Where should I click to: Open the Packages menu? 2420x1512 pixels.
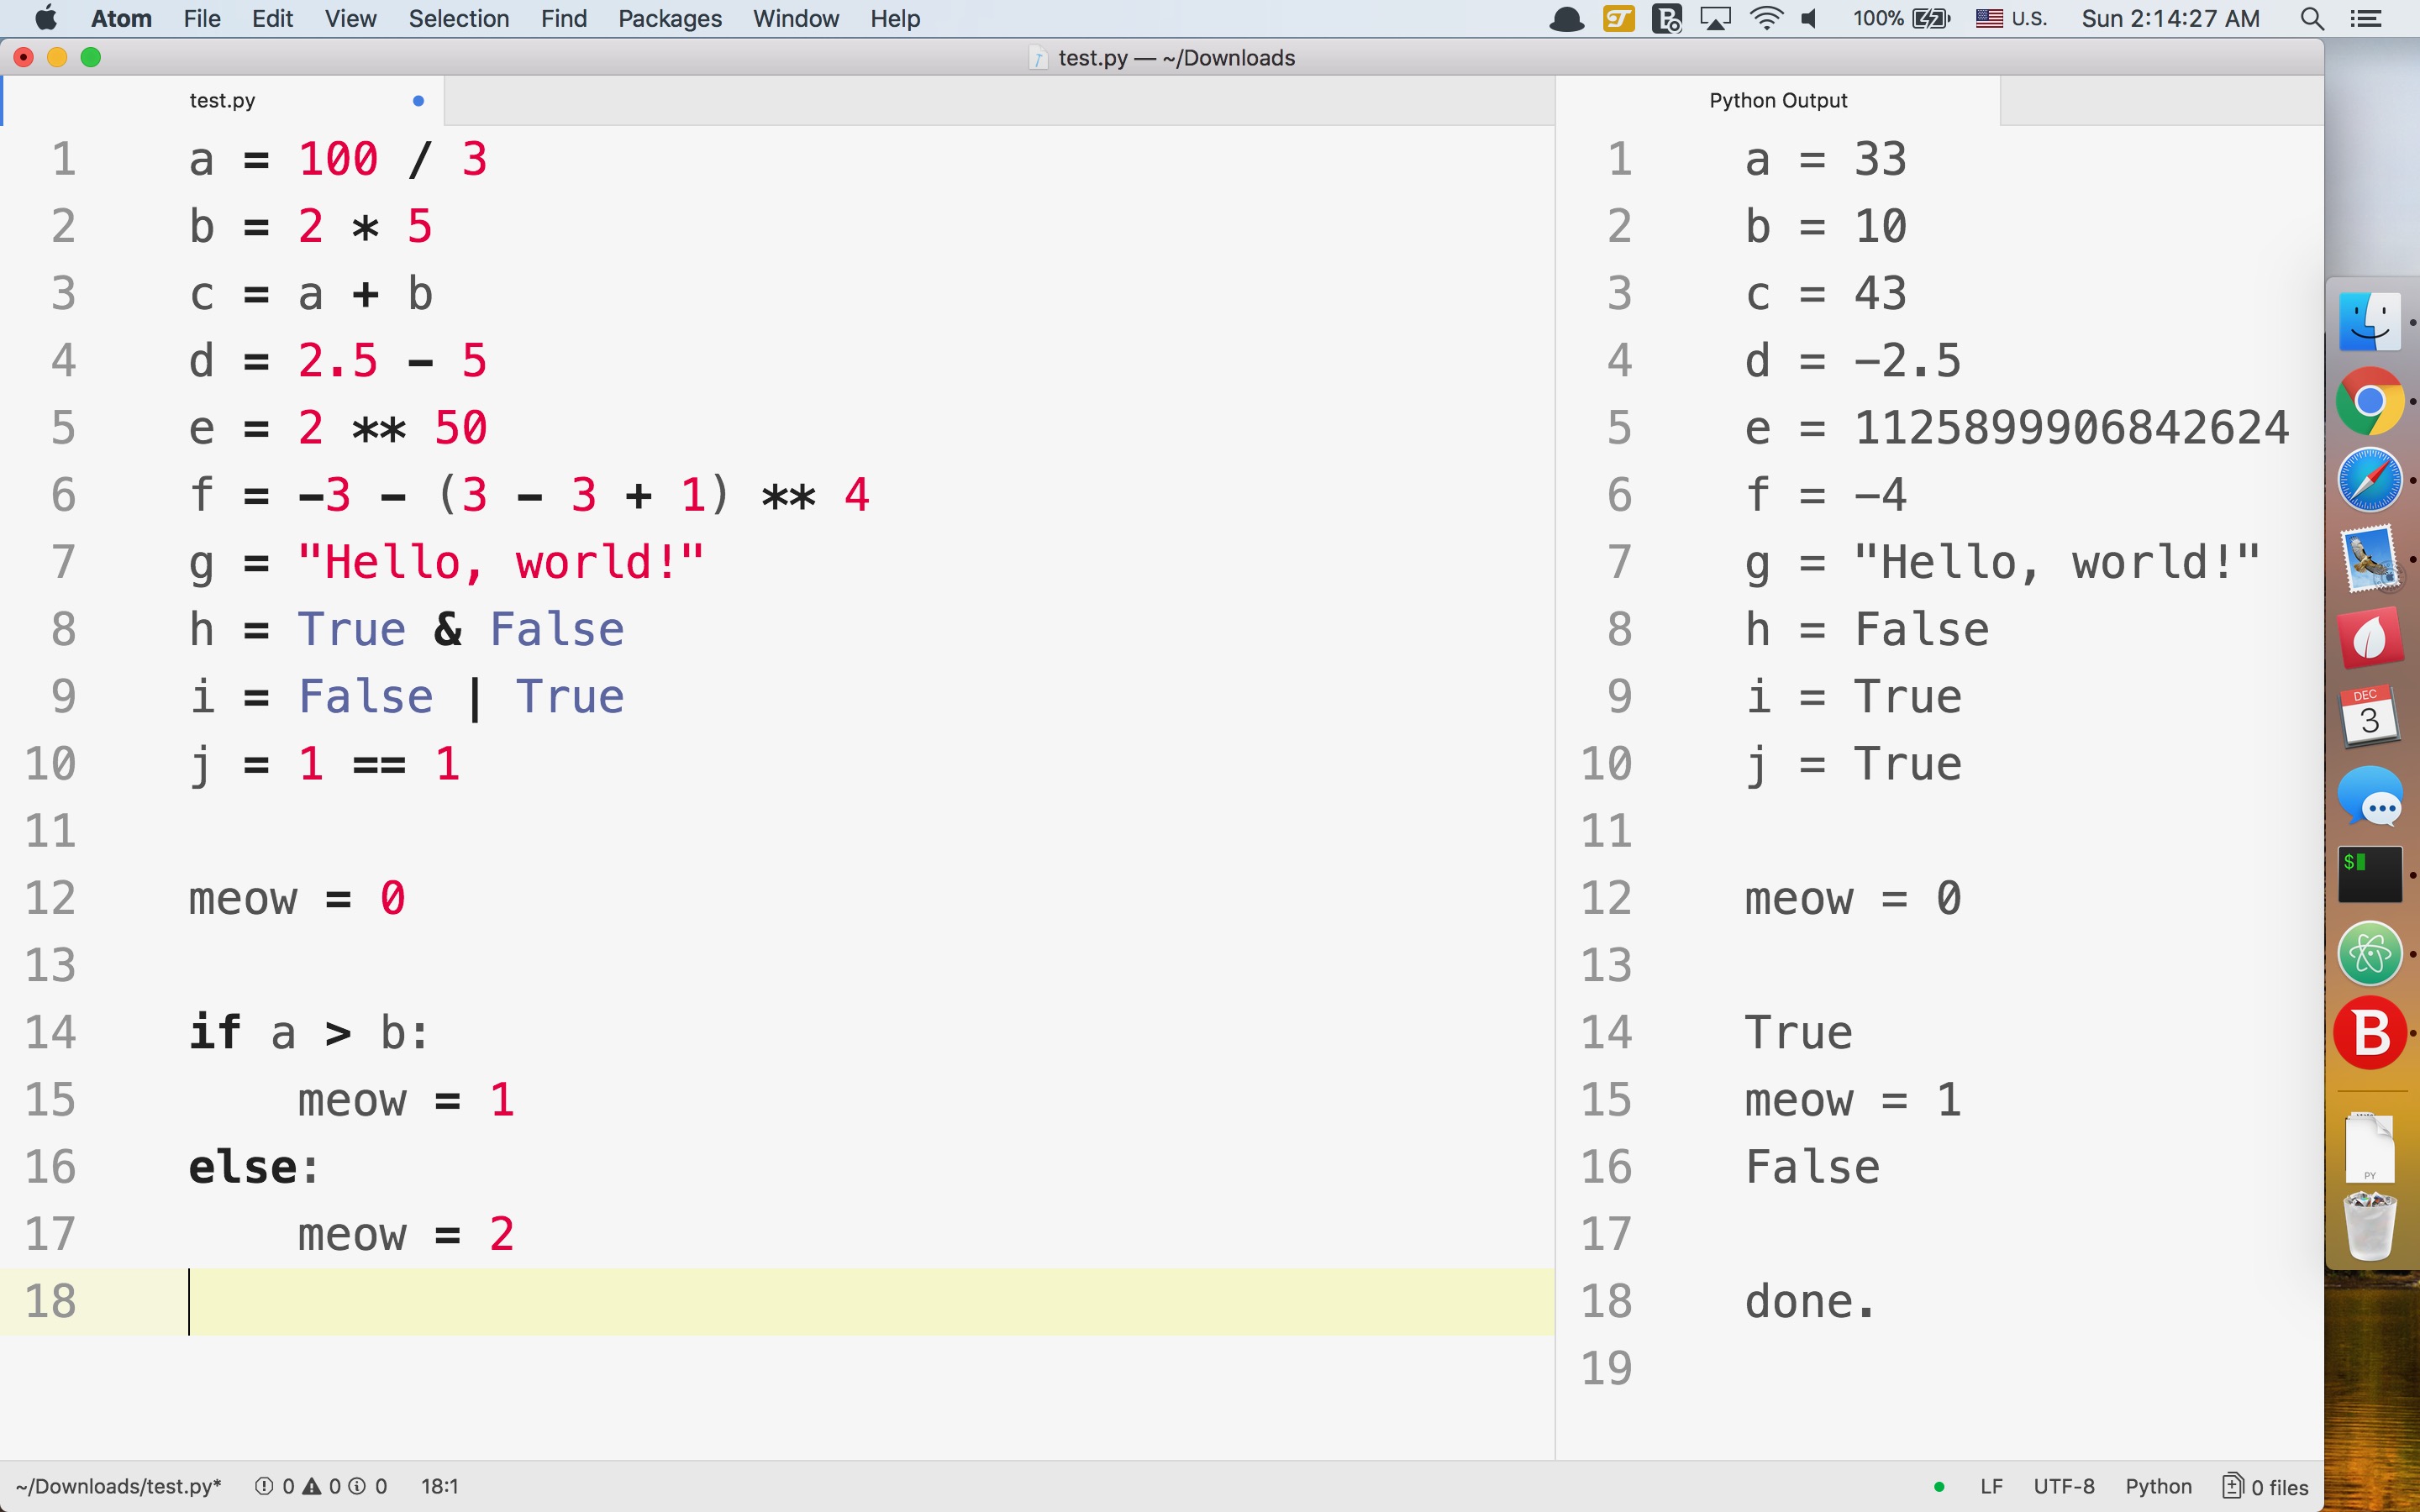669,19
